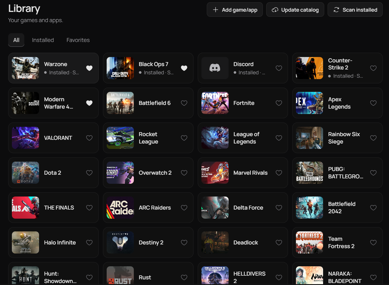
Task: Click the Rainbow Six Siege heart
Action: click(x=373, y=138)
